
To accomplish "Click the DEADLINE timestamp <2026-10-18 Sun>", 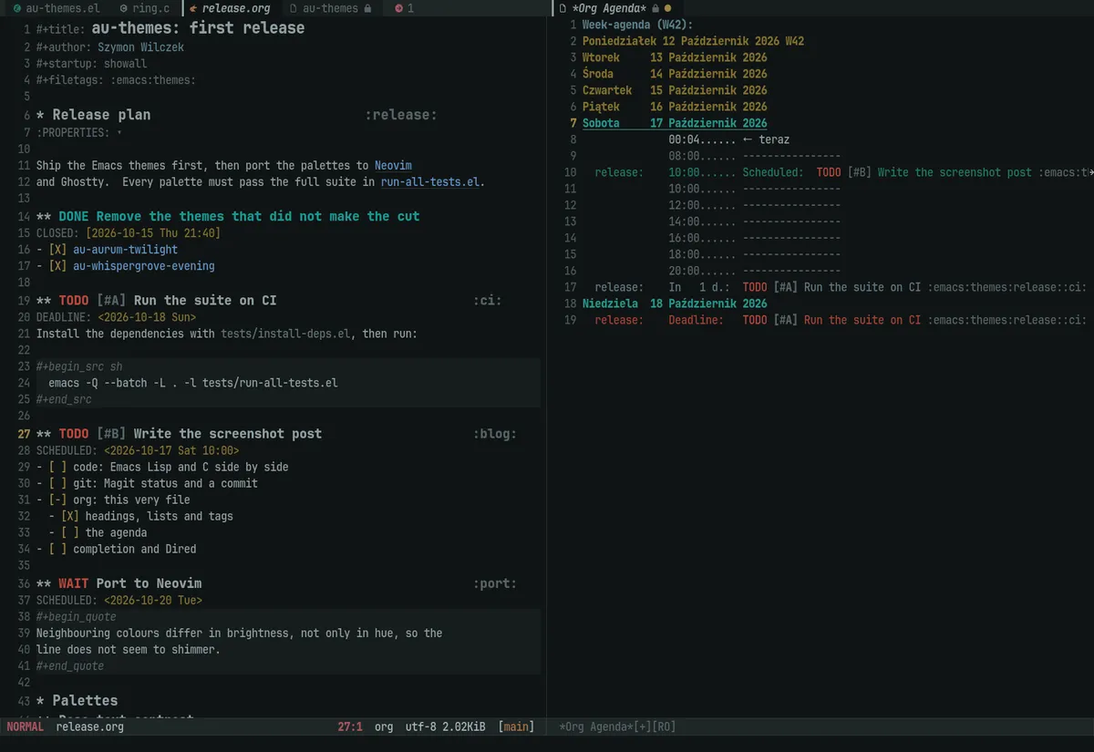I will [147, 317].
